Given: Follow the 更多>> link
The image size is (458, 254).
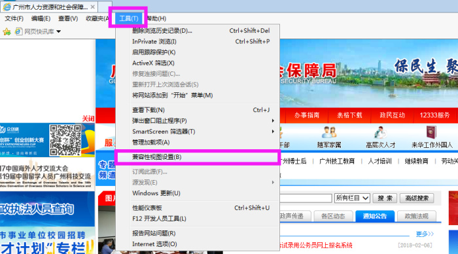Looking at the screenshot, I should coord(425,234).
